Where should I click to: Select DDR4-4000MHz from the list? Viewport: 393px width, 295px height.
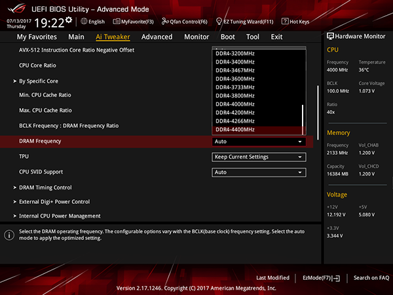click(x=257, y=104)
